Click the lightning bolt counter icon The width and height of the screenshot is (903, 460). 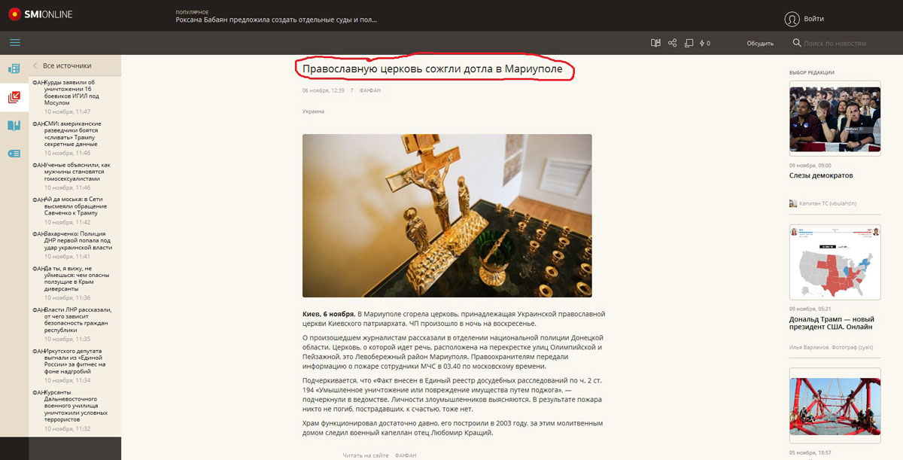click(x=704, y=43)
